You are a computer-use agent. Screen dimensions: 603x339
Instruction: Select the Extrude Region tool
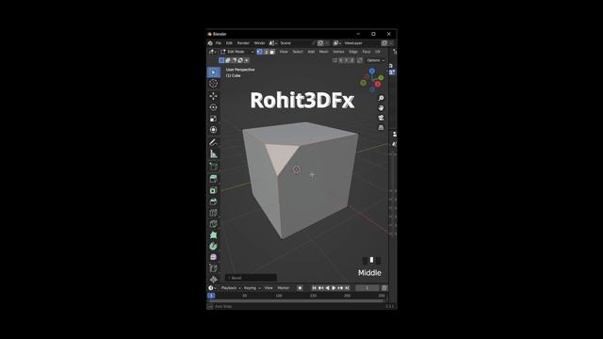[x=214, y=179]
